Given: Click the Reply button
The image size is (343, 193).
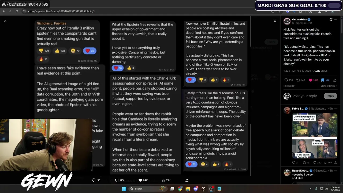Looking at the screenshot, I should 330,96.
